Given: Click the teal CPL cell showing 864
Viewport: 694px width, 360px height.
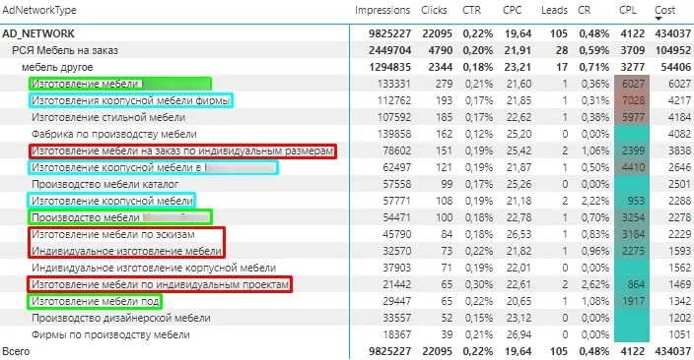Looking at the screenshot, I should [x=632, y=284].
